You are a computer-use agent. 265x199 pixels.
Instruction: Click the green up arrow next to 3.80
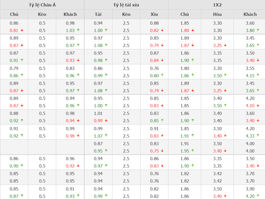point(258,30)
